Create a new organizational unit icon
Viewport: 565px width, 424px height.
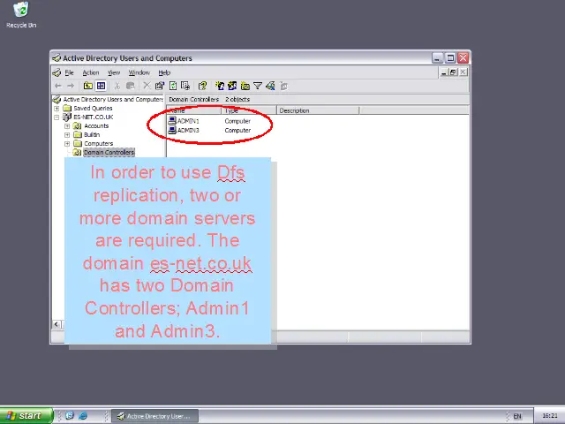245,86
